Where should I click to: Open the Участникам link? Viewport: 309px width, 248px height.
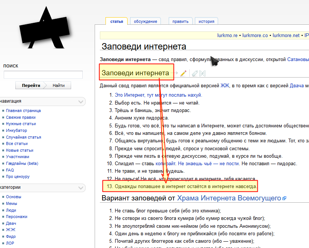[18, 157]
